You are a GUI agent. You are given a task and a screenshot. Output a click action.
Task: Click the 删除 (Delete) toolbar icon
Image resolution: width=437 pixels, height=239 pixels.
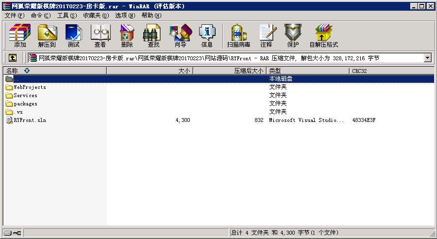pyautogui.click(x=127, y=35)
